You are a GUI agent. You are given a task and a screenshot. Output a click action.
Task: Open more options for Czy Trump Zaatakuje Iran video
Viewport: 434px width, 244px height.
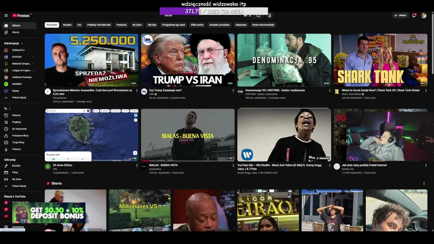tap(233, 91)
